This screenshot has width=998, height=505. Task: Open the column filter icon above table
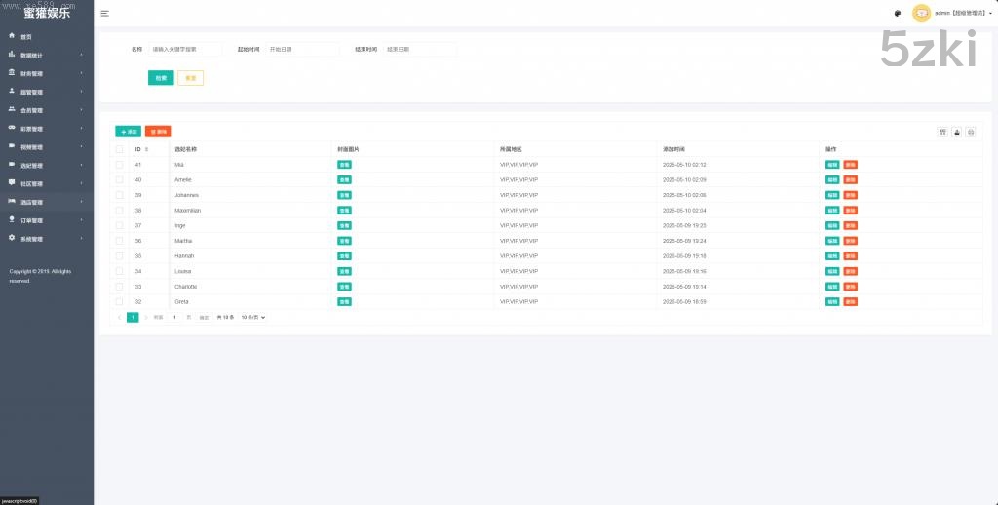point(942,132)
